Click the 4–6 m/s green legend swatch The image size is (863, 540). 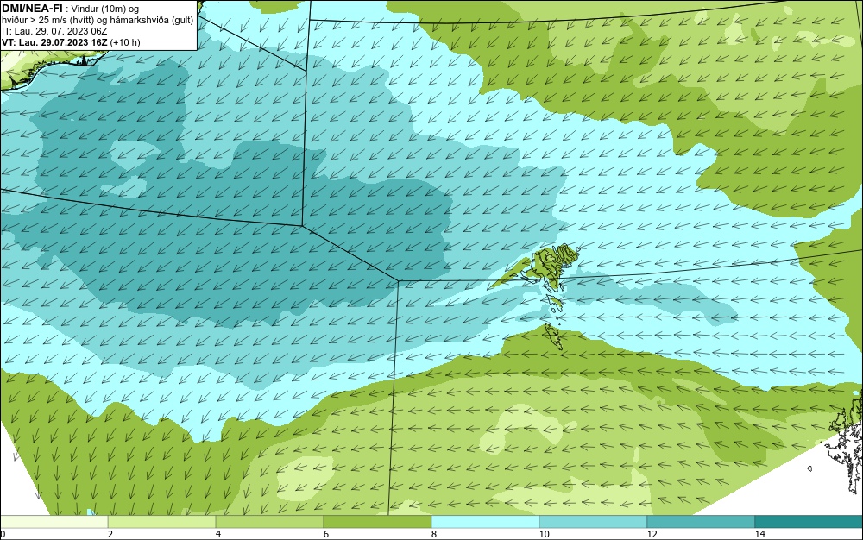point(269,522)
